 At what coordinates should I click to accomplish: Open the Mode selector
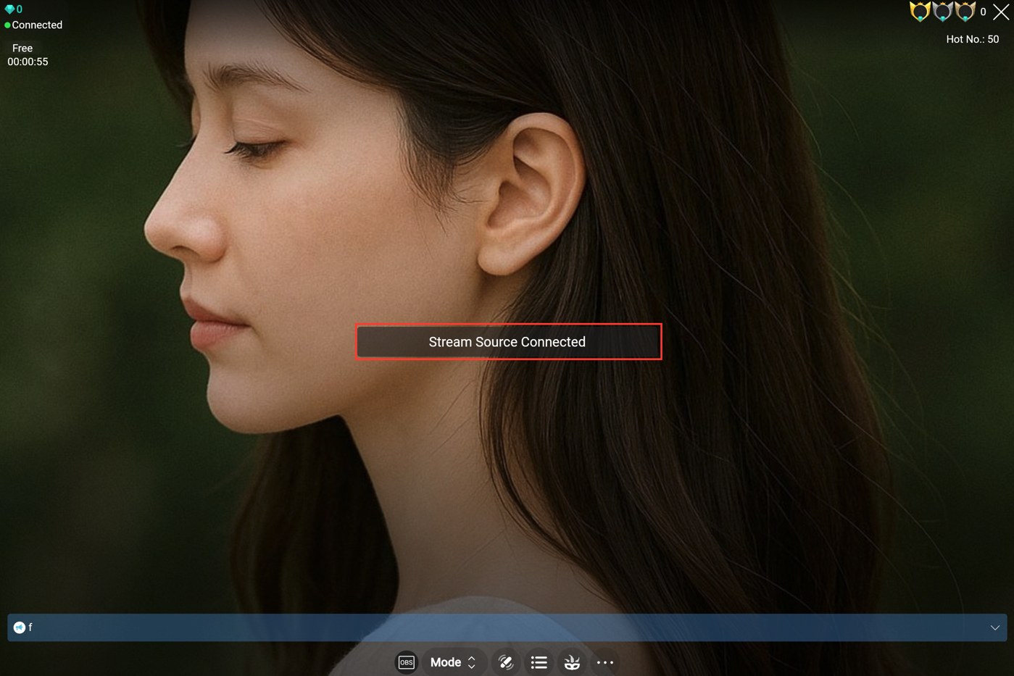click(453, 662)
